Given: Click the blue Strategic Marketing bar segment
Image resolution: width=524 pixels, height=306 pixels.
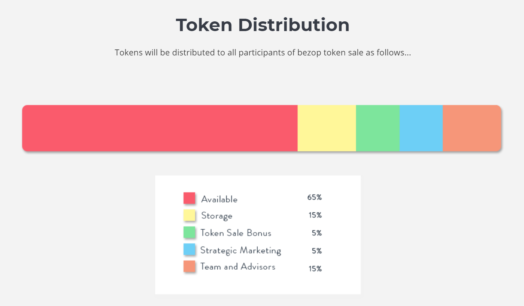Looking at the screenshot, I should (421, 128).
